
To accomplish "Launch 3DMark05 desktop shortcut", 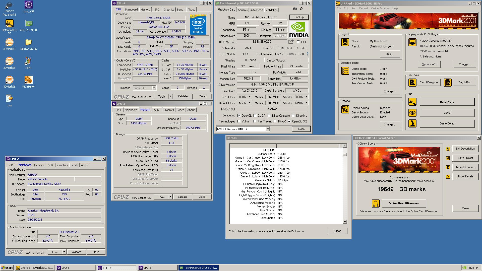I will 9,63.
